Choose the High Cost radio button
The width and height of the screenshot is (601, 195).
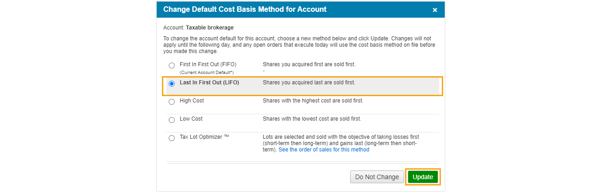[x=171, y=102]
